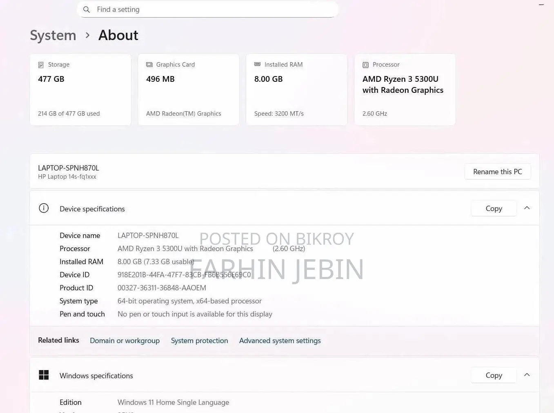The image size is (554, 413).
Task: Click the About page heading
Action: point(118,35)
